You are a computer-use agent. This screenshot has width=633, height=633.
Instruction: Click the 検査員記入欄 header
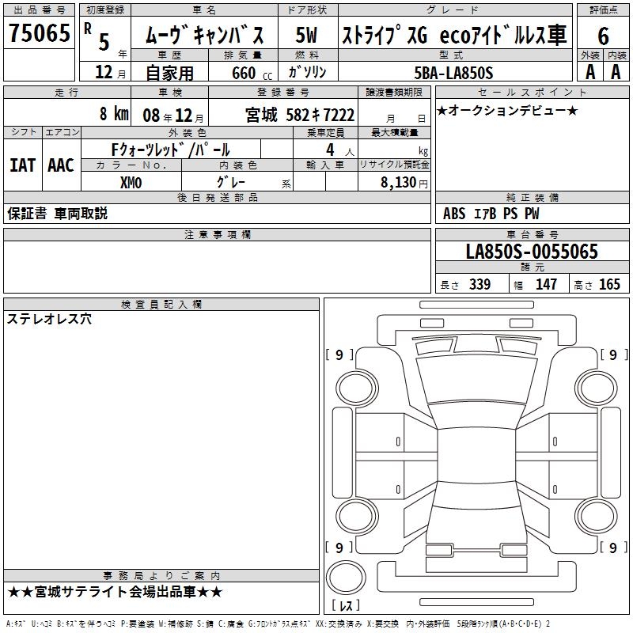click(x=161, y=305)
